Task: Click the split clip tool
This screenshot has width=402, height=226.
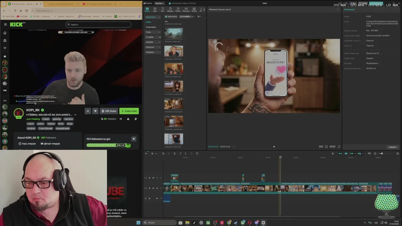Action: [174, 153]
